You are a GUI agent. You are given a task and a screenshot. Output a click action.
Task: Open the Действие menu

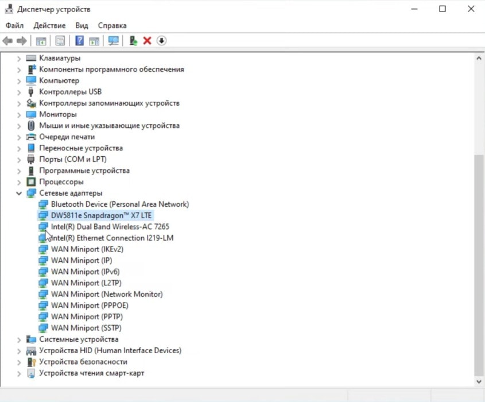(49, 26)
